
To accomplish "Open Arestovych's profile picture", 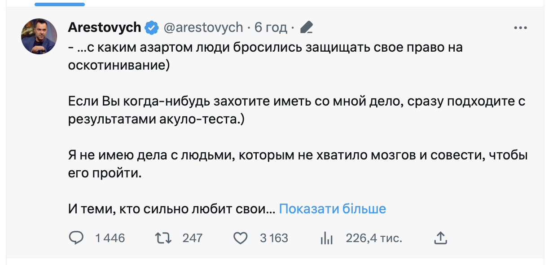I will [x=39, y=36].
